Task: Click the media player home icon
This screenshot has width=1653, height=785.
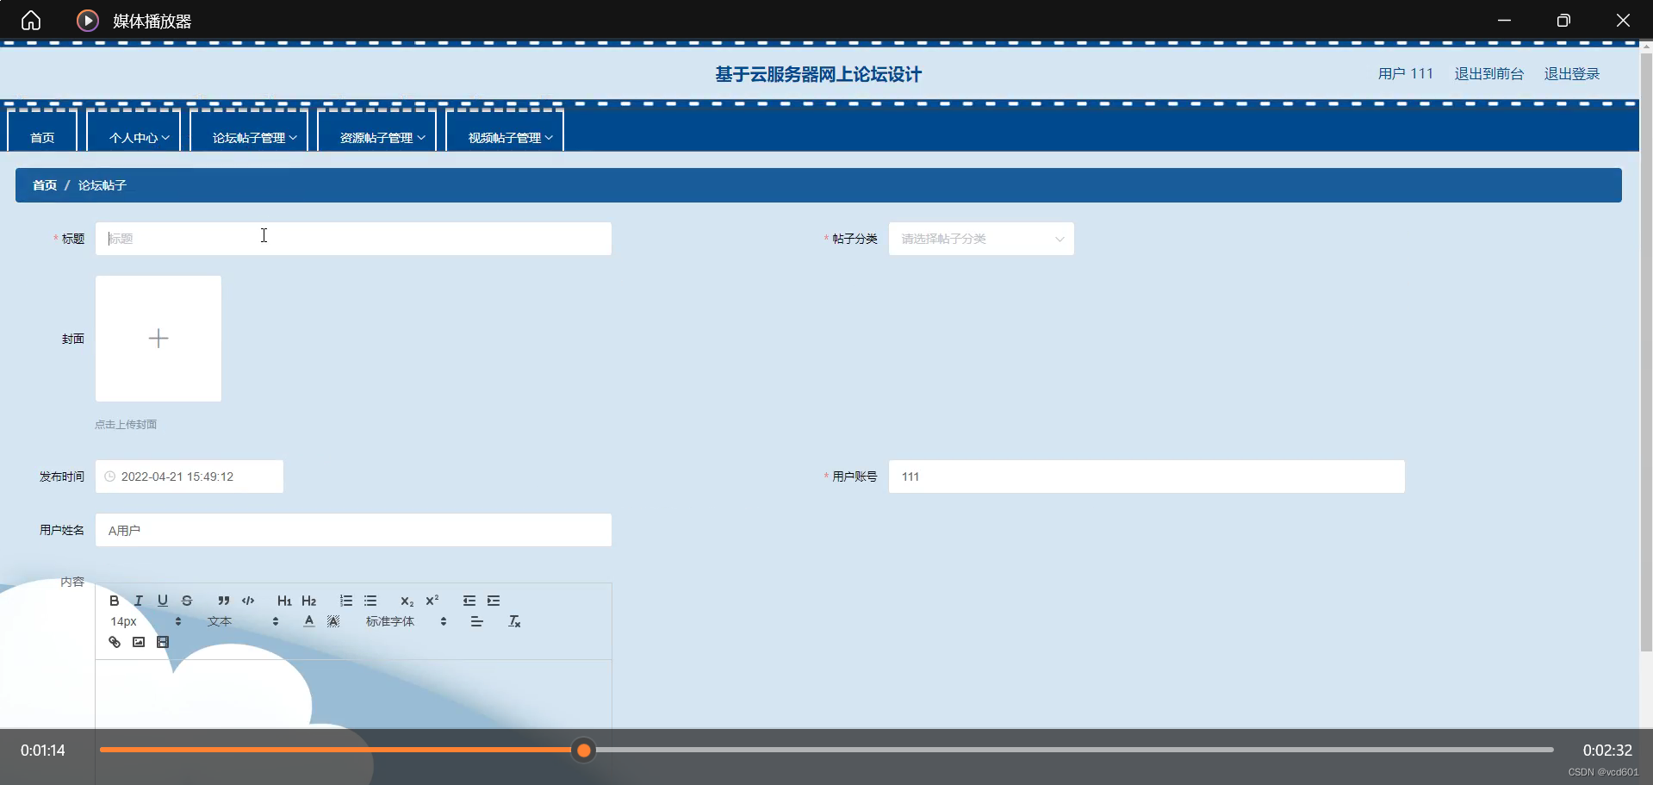Action: click(31, 20)
